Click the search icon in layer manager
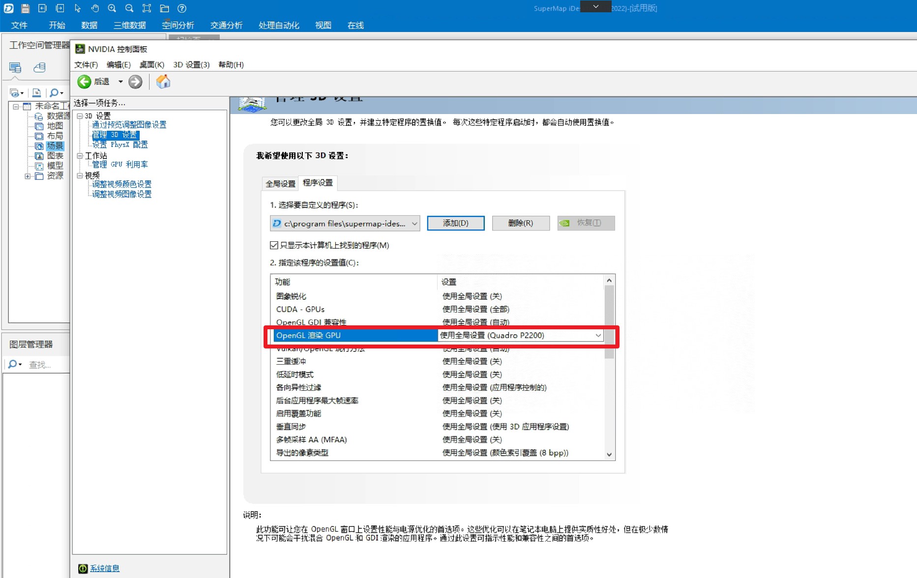 (13, 364)
